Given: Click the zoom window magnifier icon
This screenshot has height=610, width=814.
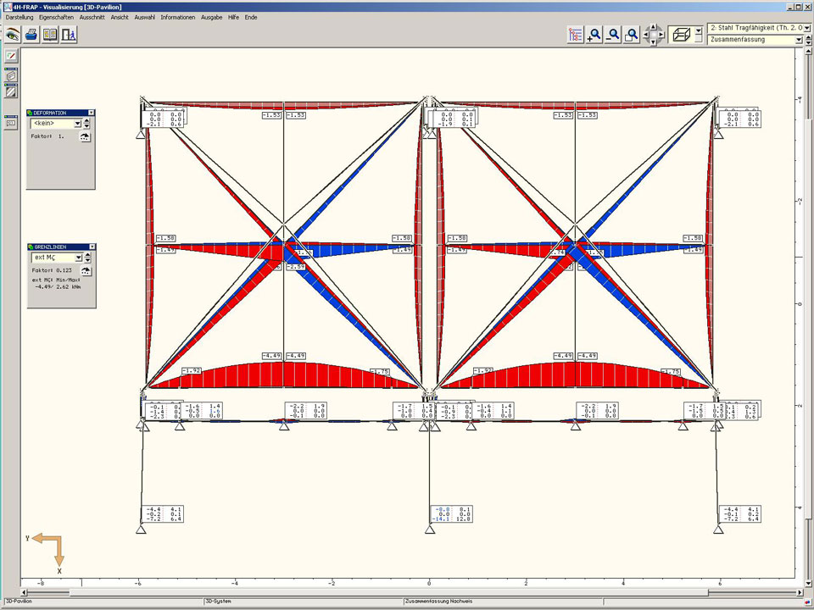Looking at the screenshot, I should [632, 35].
